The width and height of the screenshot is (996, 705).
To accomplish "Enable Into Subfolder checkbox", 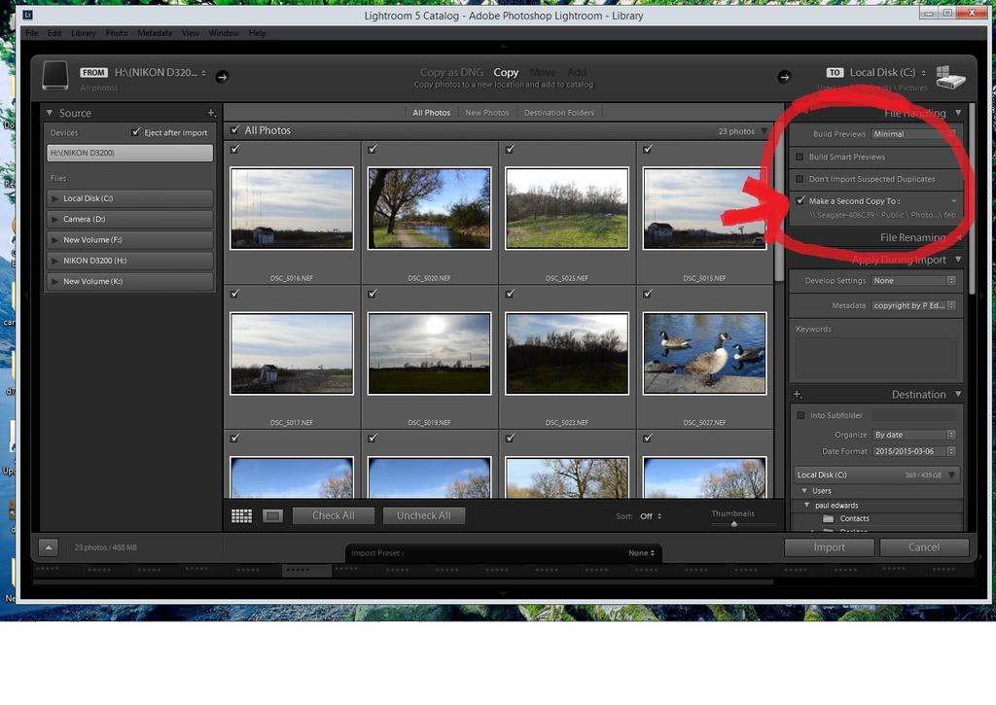I will point(801,415).
